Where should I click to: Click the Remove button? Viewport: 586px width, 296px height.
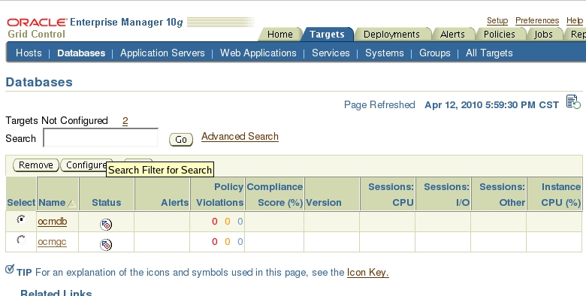36,165
